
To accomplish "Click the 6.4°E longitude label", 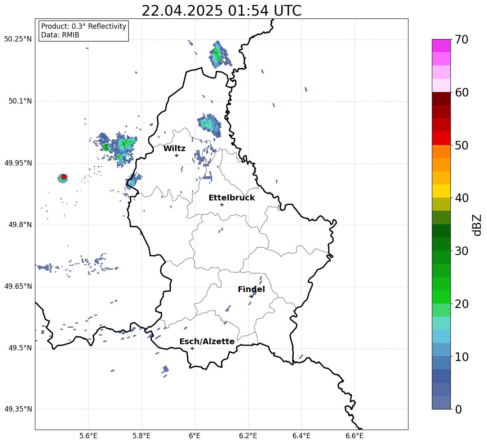I will [x=301, y=436].
